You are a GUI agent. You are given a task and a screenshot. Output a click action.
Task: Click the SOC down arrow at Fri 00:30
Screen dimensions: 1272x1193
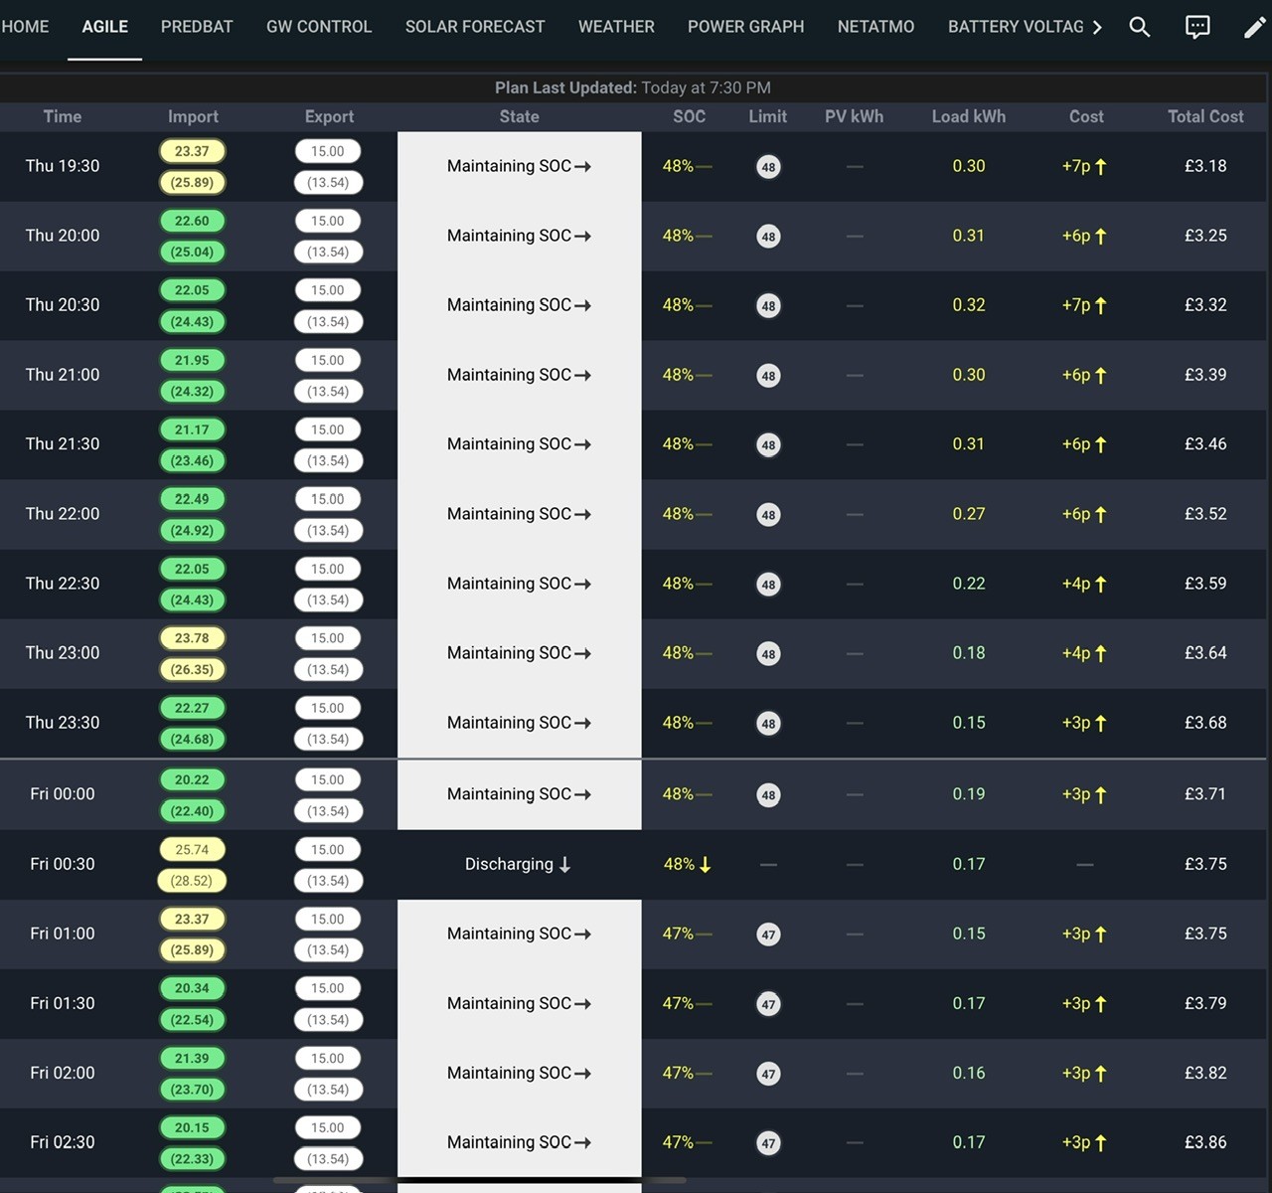click(705, 865)
